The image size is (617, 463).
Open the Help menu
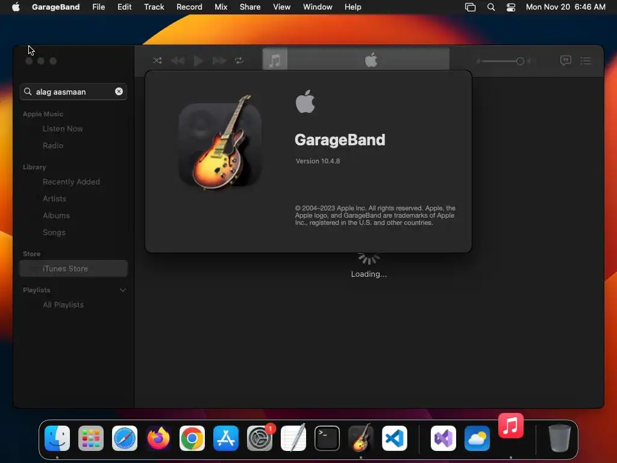point(353,7)
